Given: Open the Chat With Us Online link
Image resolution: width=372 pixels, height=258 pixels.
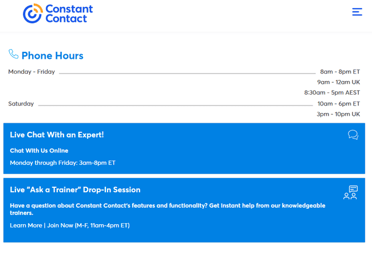Looking at the screenshot, I should click(39, 151).
